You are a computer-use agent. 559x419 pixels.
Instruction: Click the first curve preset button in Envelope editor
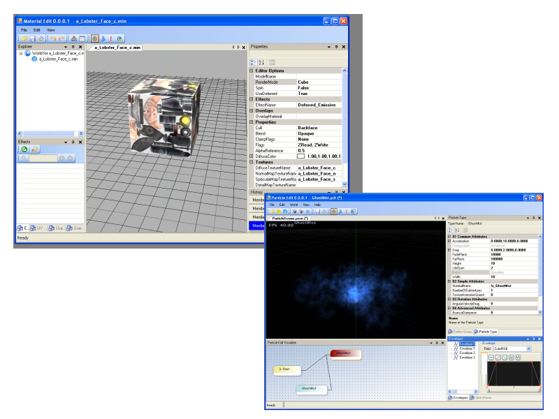pos(492,357)
